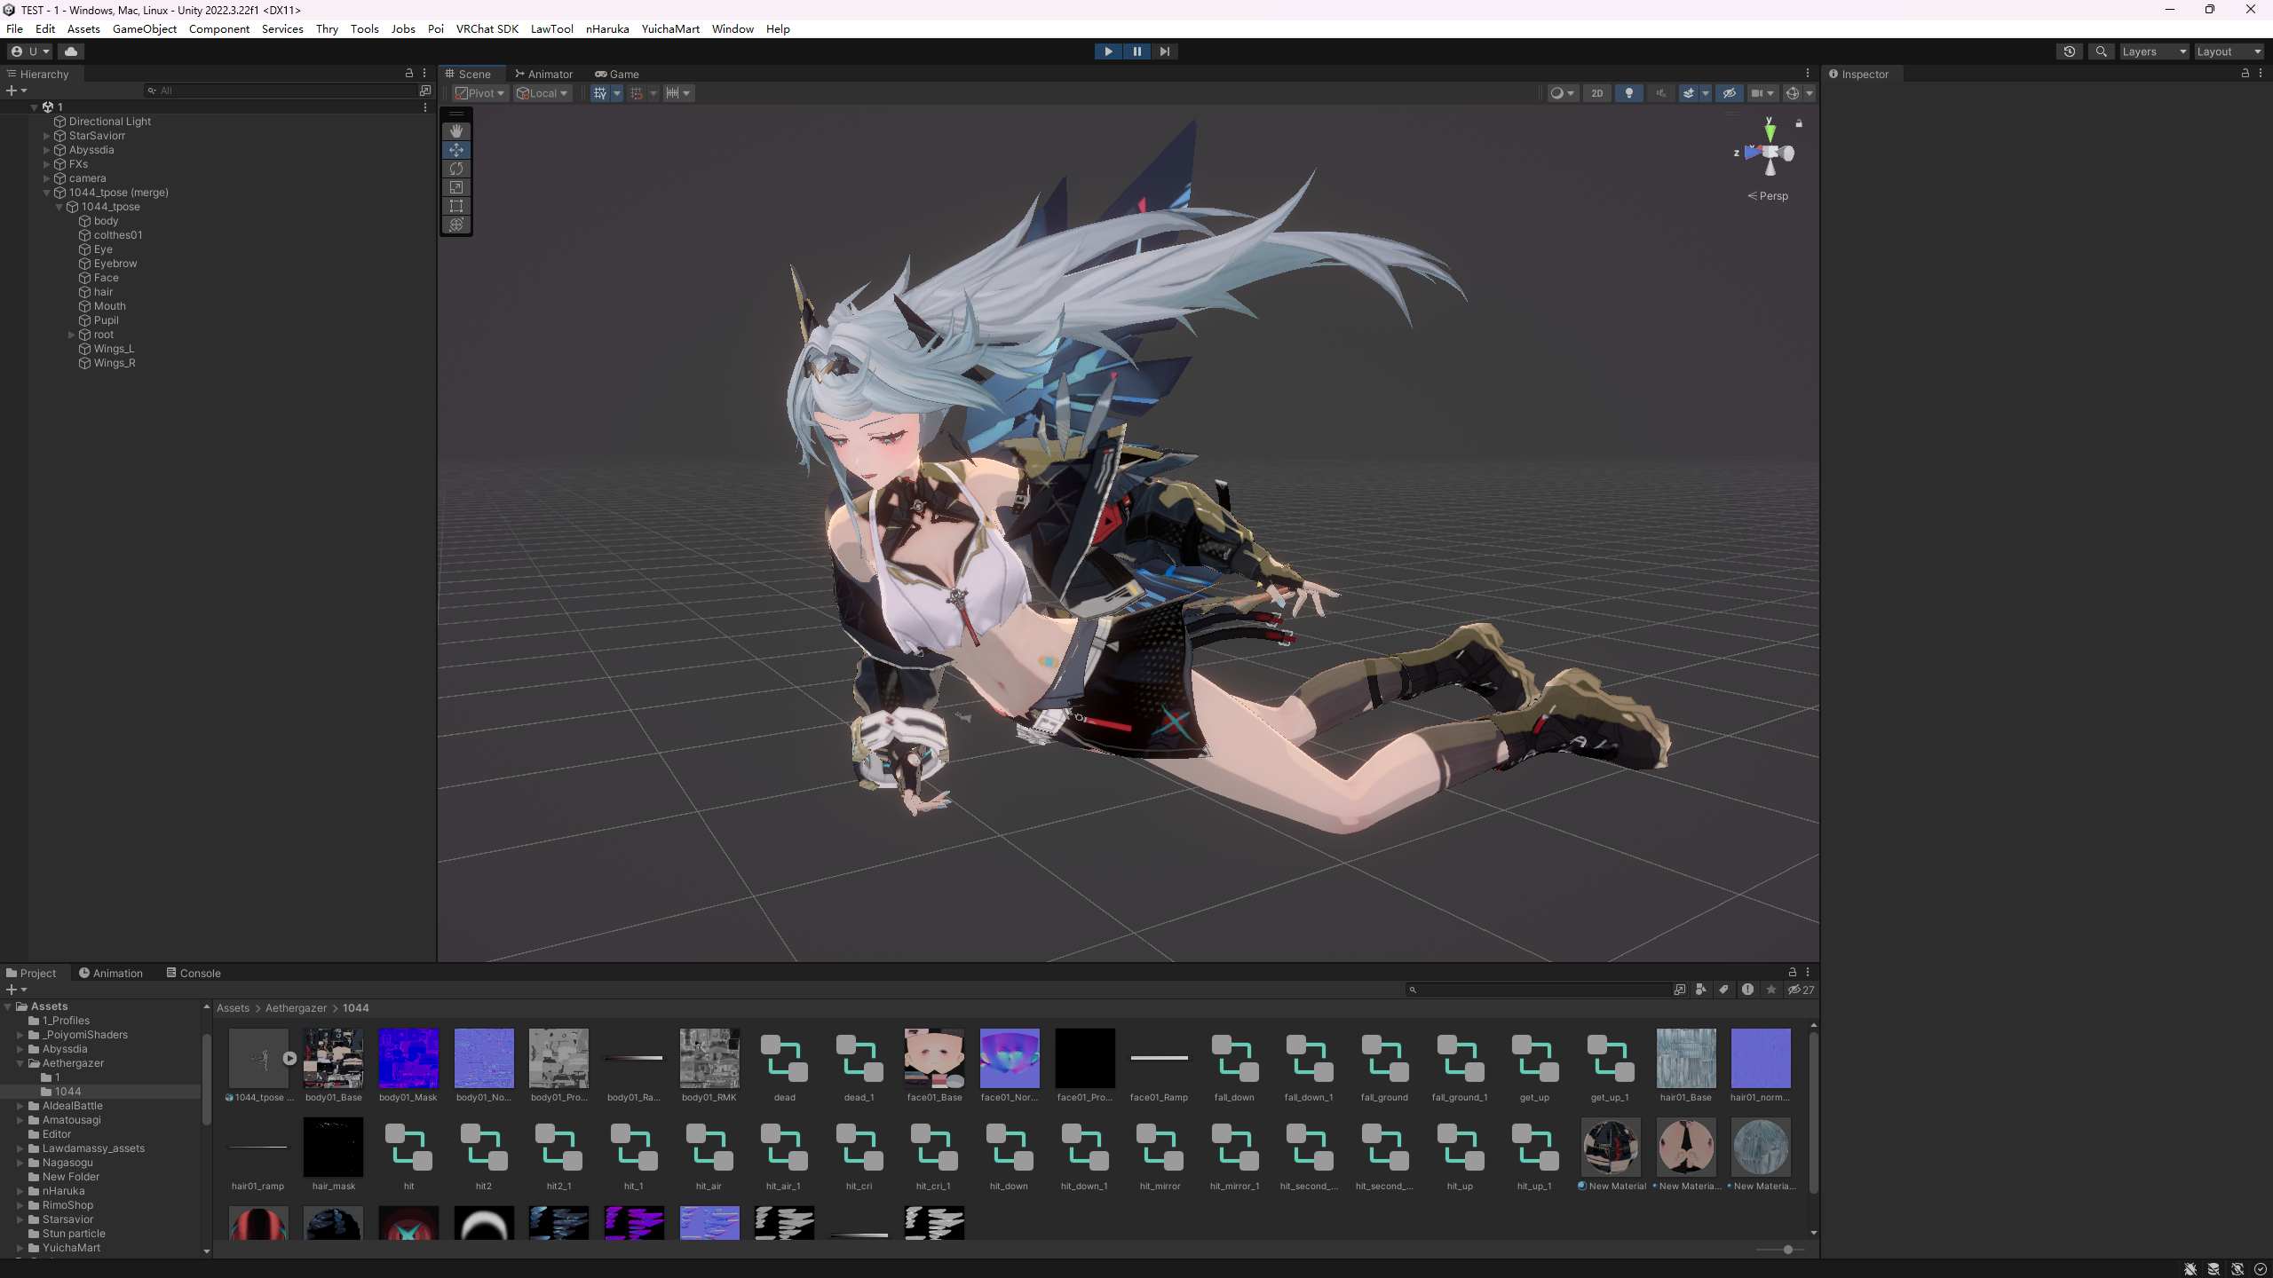The image size is (2273, 1278).
Task: Open the Pivot handle position dropdown
Action: [x=480, y=93]
